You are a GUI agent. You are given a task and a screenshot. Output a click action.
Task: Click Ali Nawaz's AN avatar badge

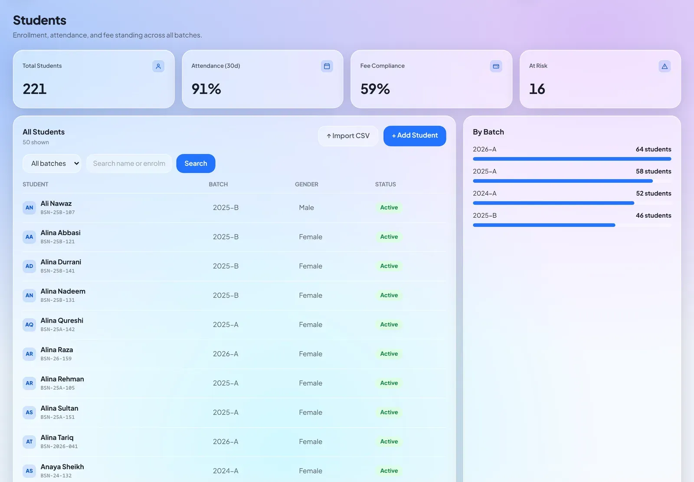[x=29, y=208]
